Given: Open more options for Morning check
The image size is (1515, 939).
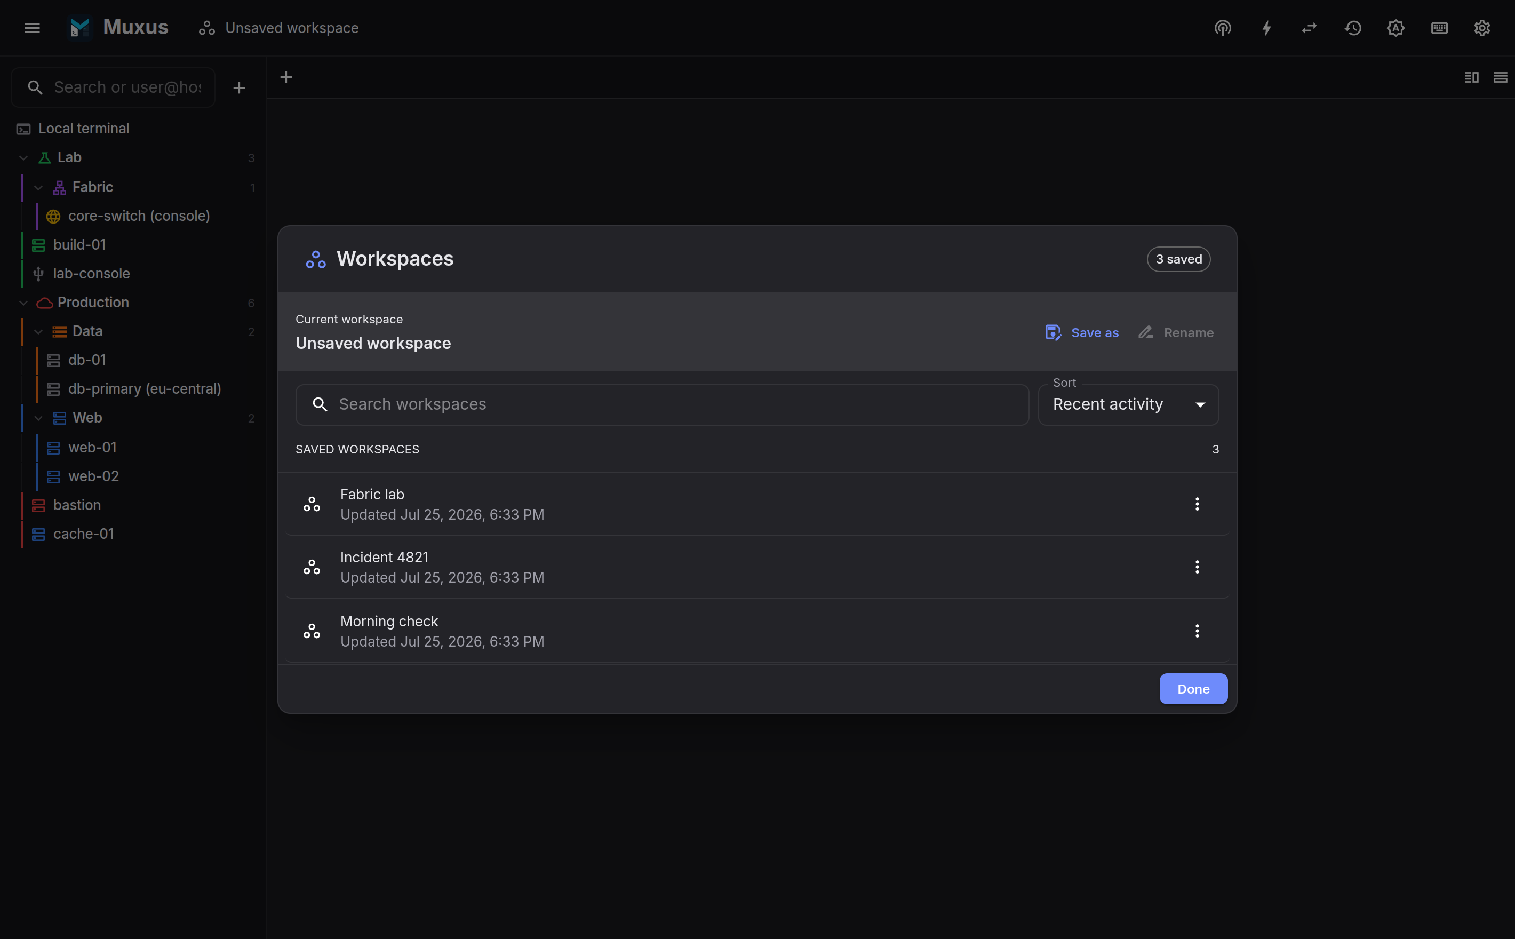Looking at the screenshot, I should coord(1197,631).
